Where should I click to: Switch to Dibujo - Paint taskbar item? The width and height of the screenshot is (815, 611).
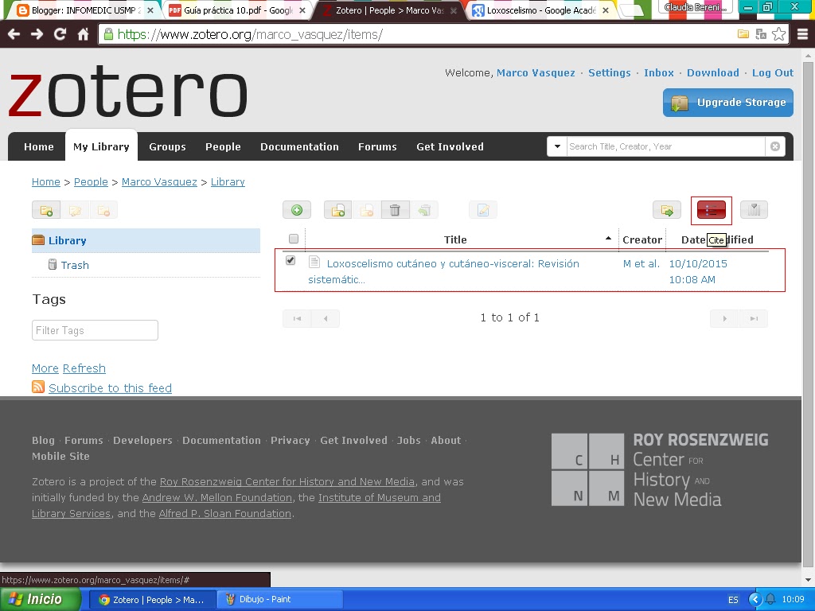[279, 599]
